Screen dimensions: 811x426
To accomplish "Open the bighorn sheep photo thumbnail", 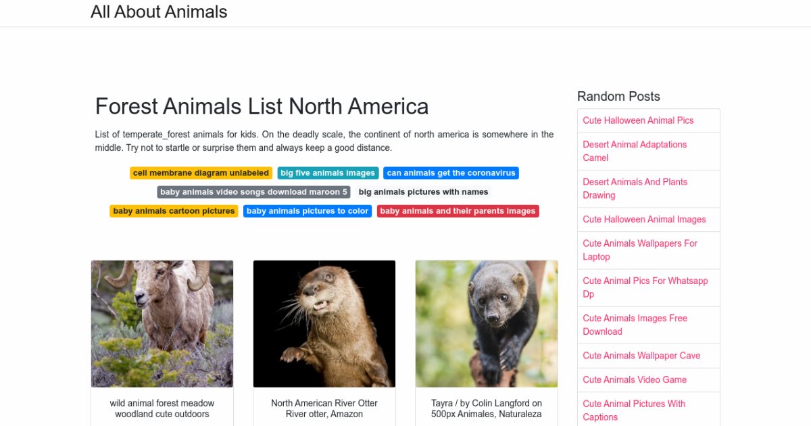I will coord(162,323).
